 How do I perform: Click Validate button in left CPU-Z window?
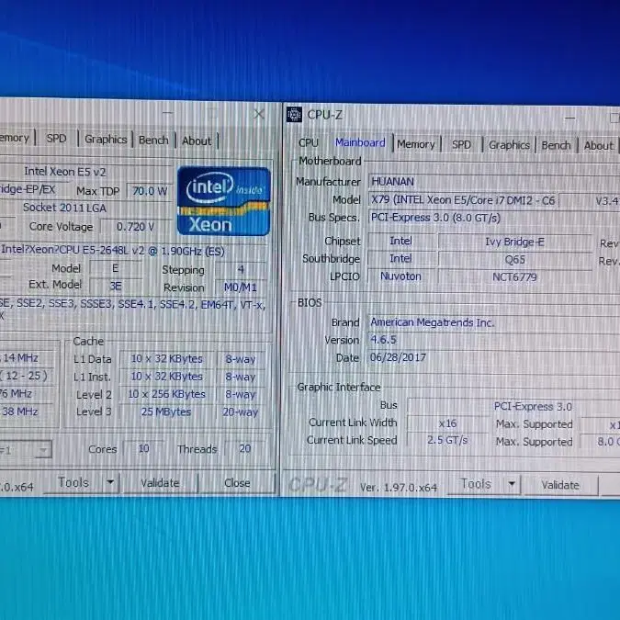160,483
